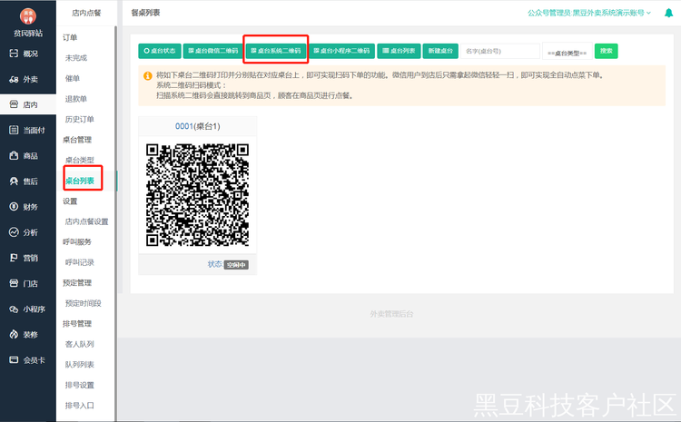Viewport: 681px width, 422px height.
Task: Click the 餐桌列表 page title
Action: (145, 13)
